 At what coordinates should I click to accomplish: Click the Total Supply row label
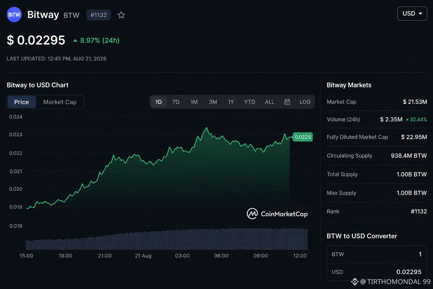click(342, 174)
